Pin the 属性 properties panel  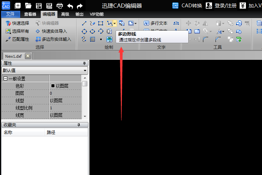85,63
